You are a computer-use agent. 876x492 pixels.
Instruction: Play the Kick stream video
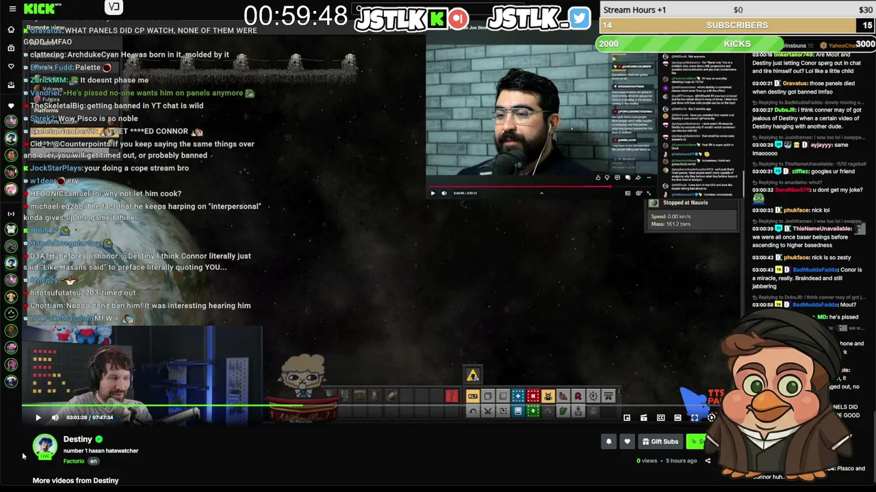(38, 418)
